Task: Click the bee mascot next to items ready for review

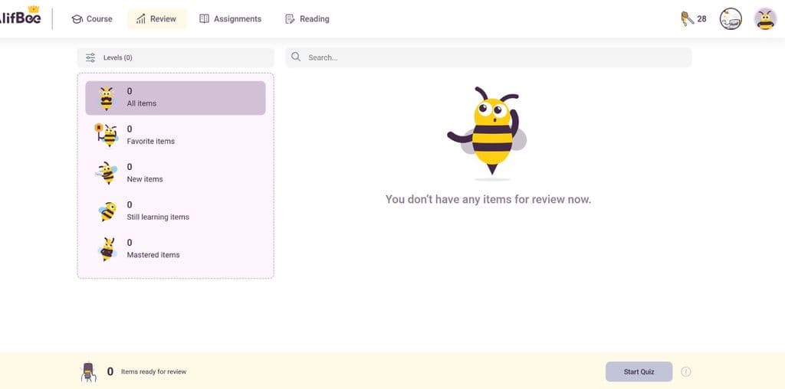Action: point(89,371)
